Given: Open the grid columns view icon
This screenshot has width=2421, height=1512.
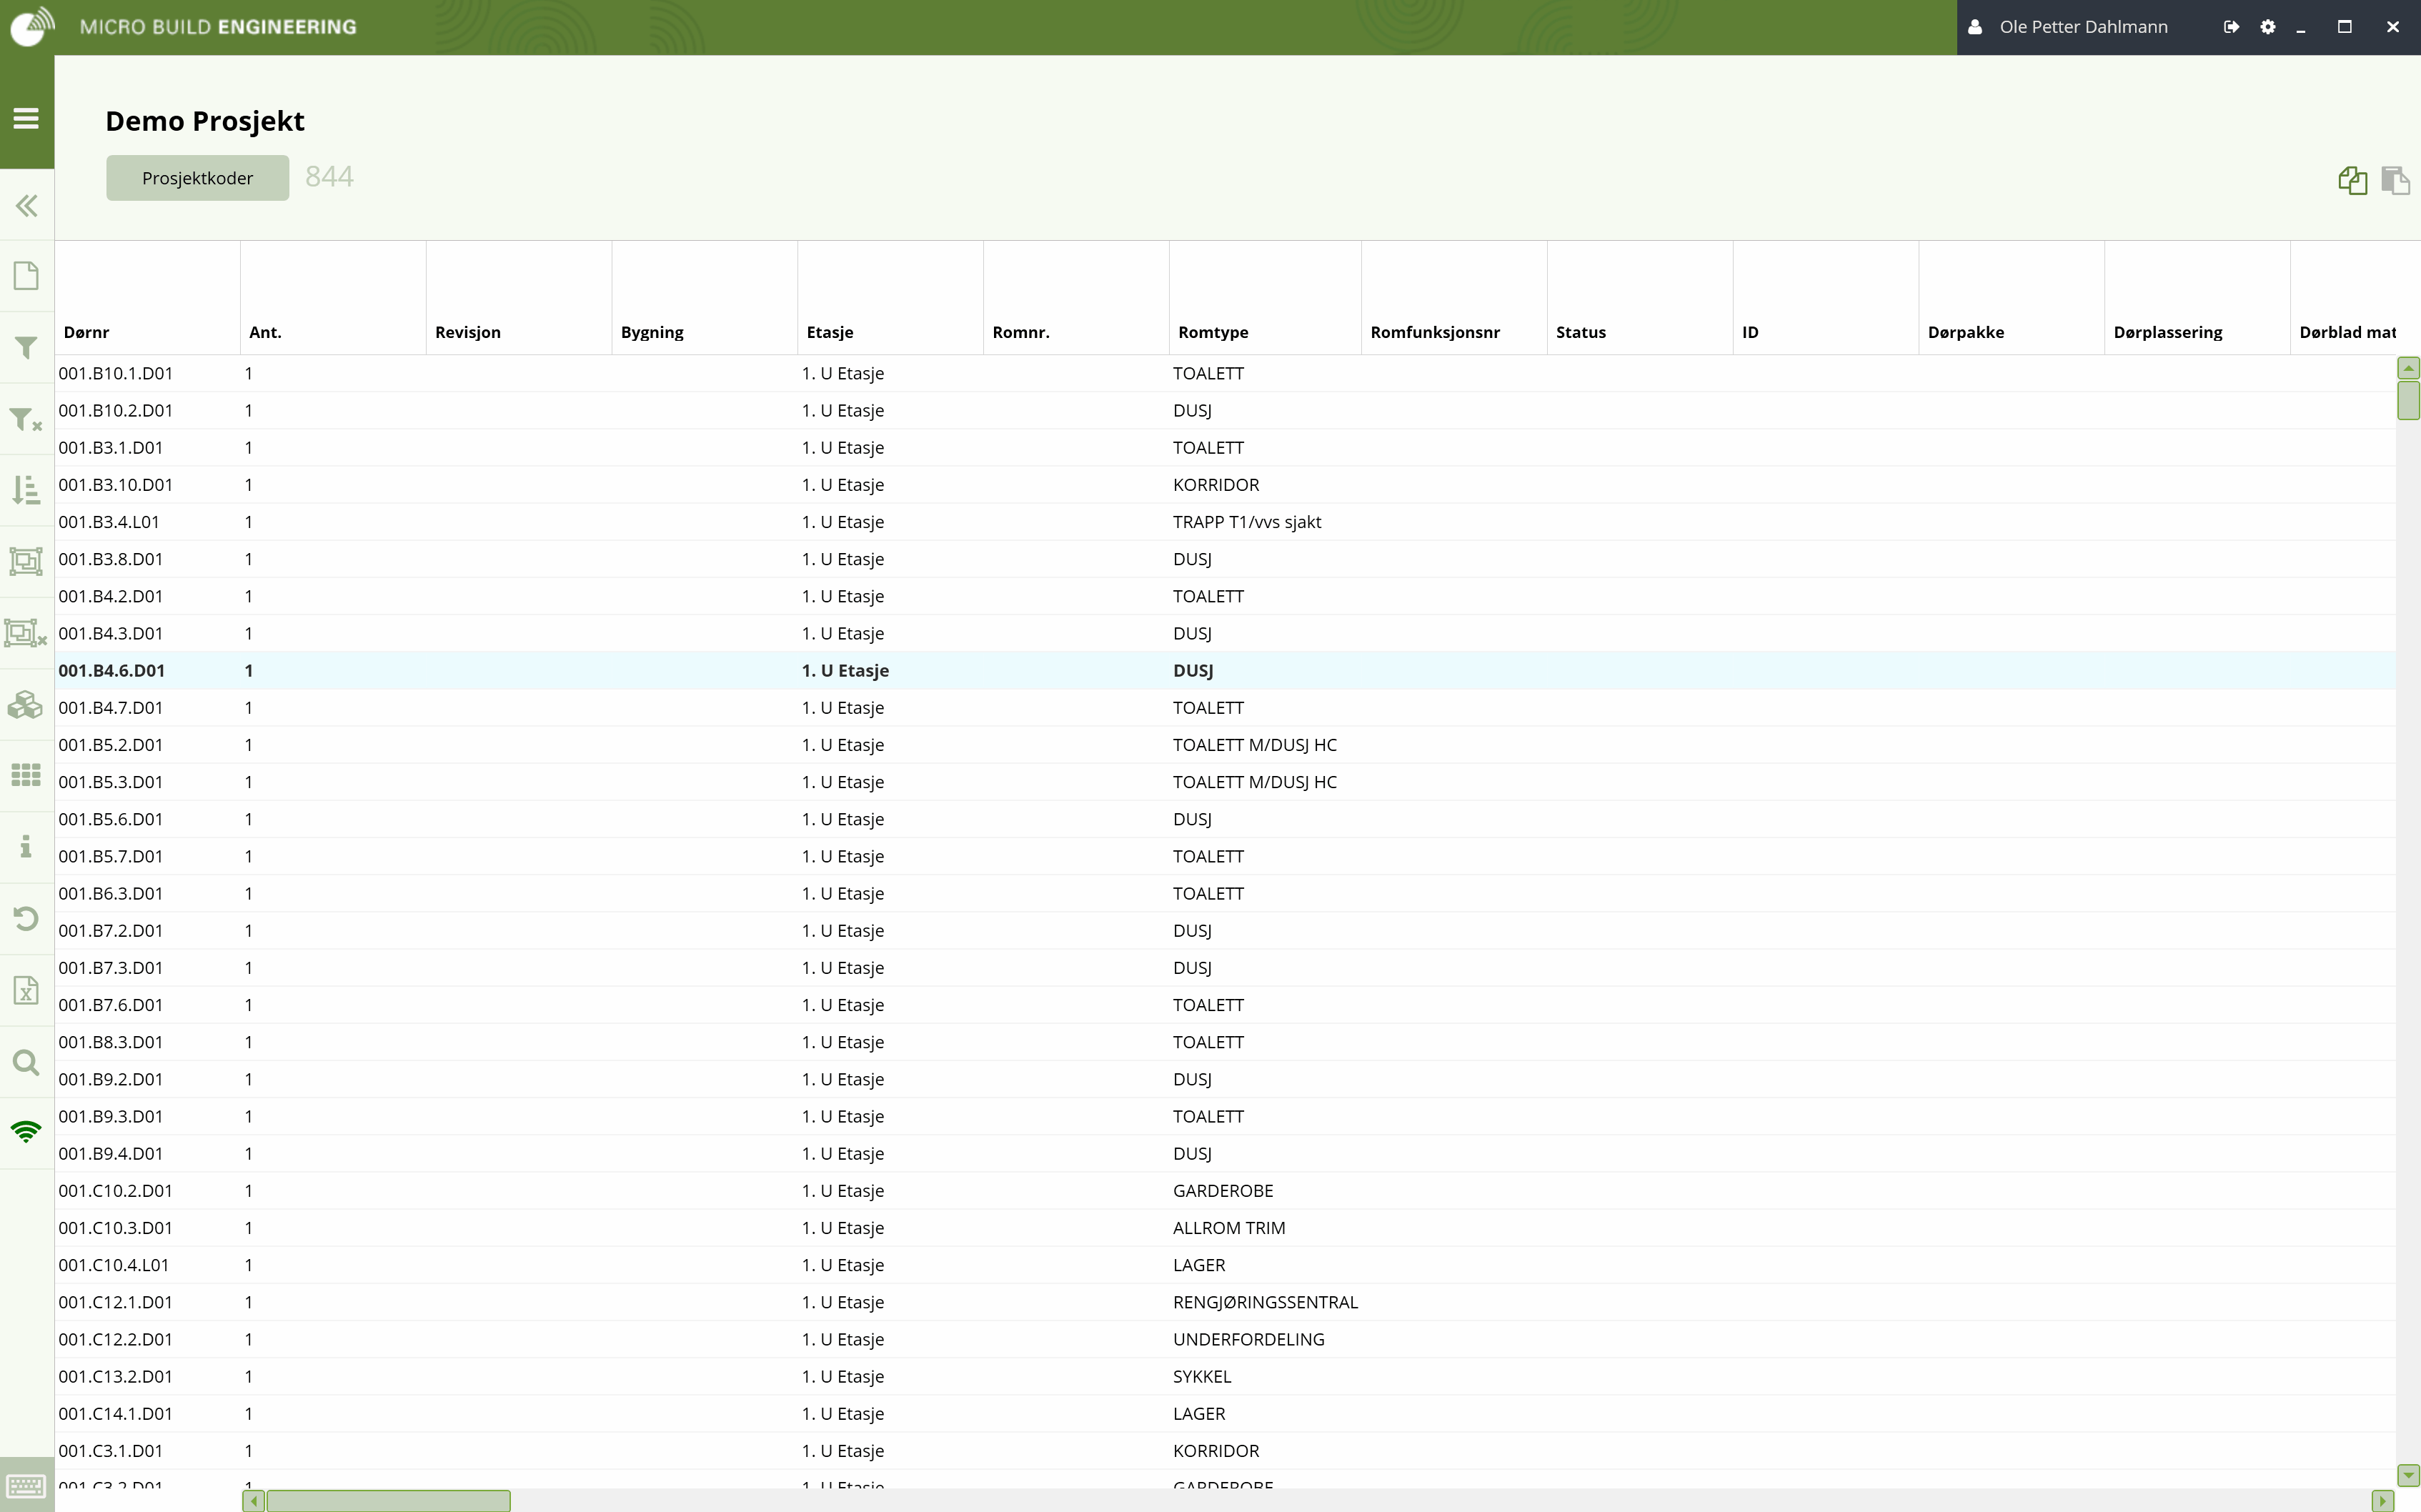Looking at the screenshot, I should [26, 775].
